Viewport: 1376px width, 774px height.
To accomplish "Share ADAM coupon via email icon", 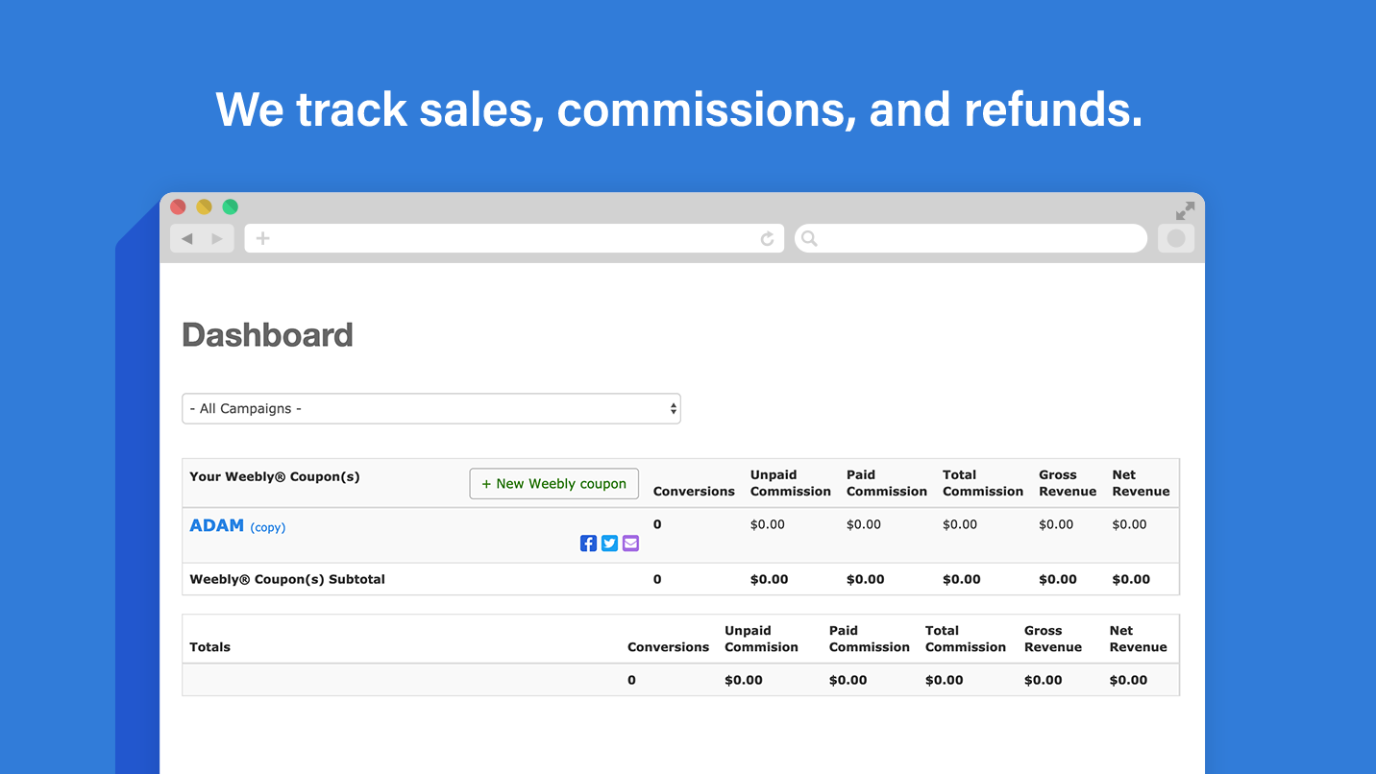I will 630,544.
